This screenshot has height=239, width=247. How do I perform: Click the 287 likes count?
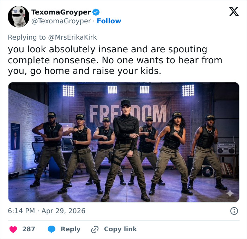[29, 229]
